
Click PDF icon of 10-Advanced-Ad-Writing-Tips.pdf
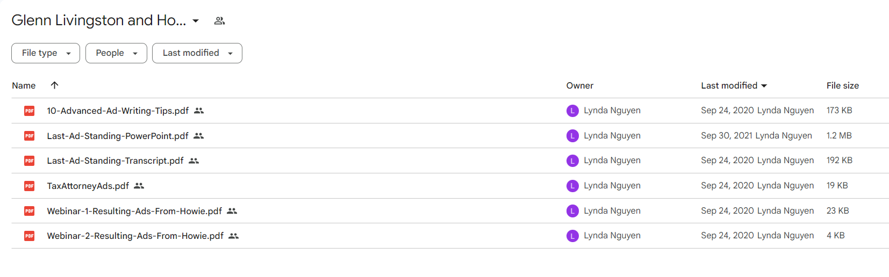pos(29,111)
